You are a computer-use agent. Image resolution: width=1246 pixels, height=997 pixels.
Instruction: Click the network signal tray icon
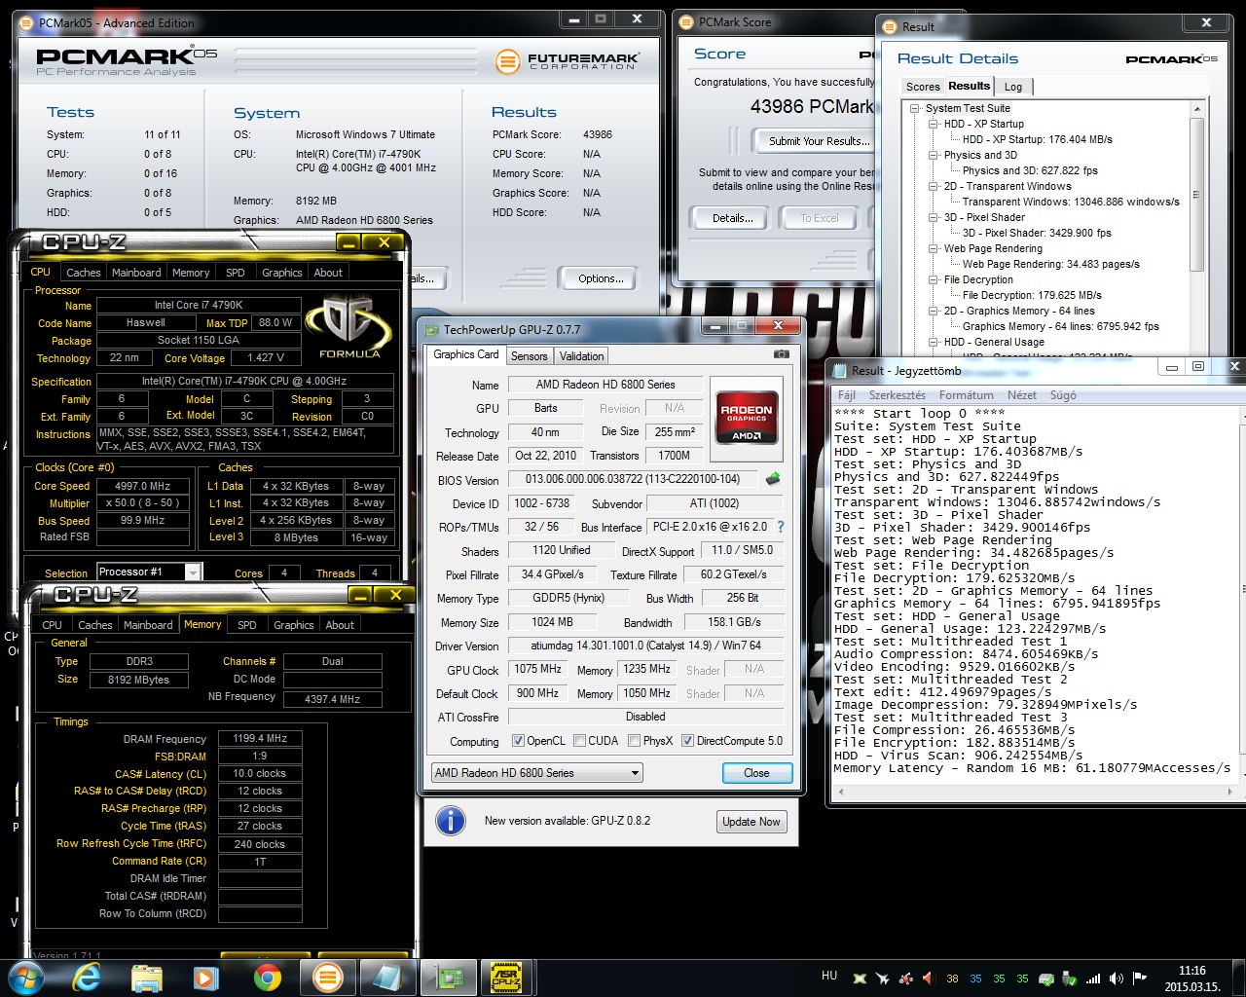[1093, 979]
